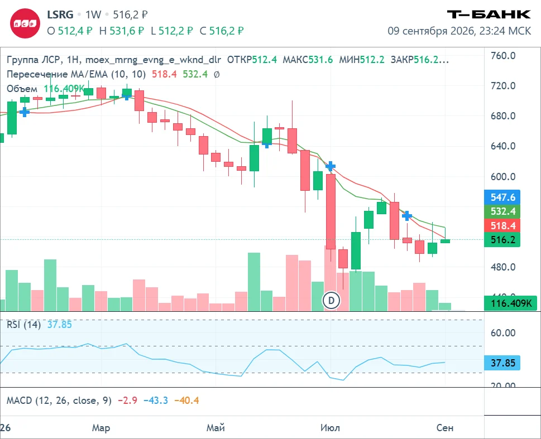Click the blue 547.6 price axis label
Viewport: 541px width, 439px height.
502,197
